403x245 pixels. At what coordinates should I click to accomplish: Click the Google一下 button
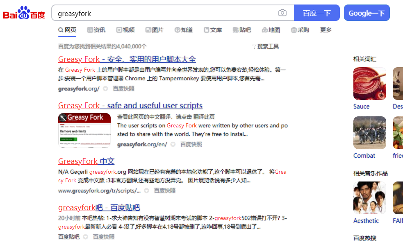367,13
